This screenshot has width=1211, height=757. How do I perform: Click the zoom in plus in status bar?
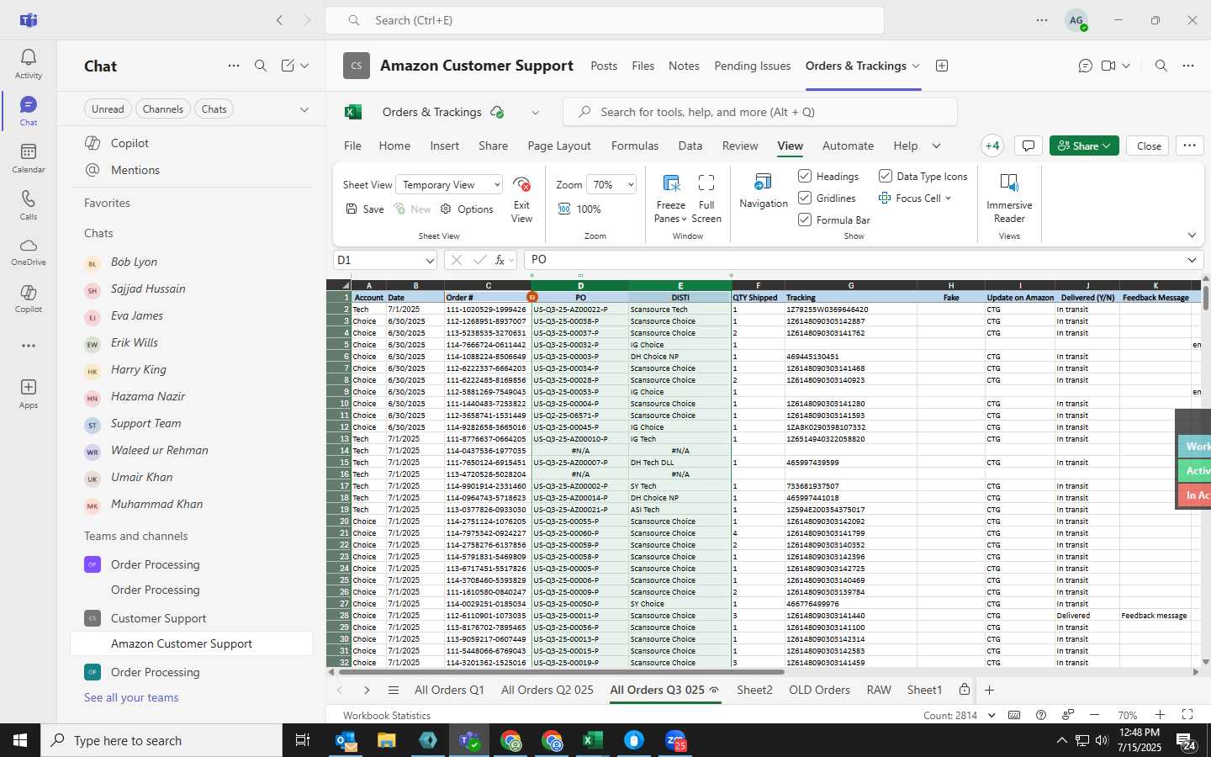[1160, 714]
